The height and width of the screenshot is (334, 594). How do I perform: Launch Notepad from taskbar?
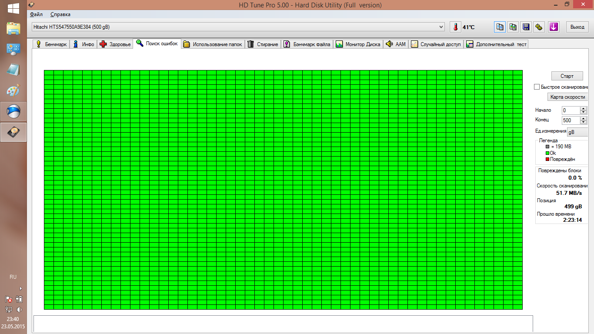(x=13, y=70)
